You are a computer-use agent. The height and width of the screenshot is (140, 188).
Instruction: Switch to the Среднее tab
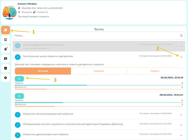(99, 71)
